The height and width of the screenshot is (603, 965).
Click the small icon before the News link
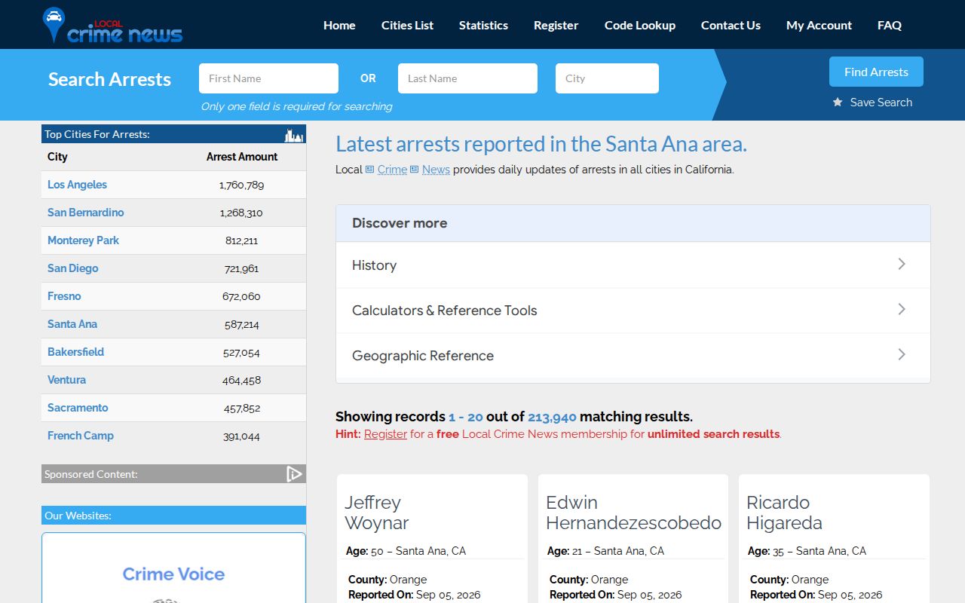pos(414,170)
